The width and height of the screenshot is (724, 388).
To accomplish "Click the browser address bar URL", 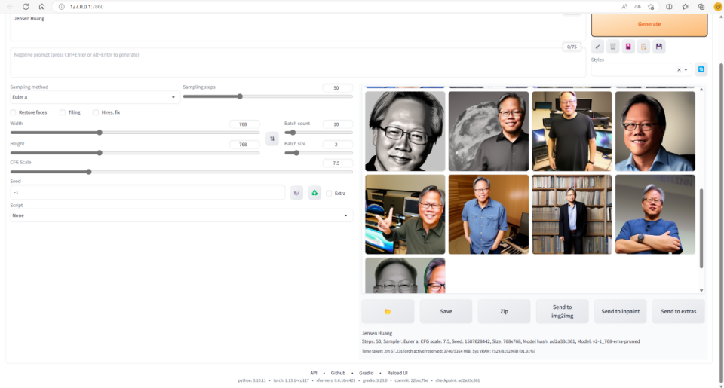I will (87, 7).
